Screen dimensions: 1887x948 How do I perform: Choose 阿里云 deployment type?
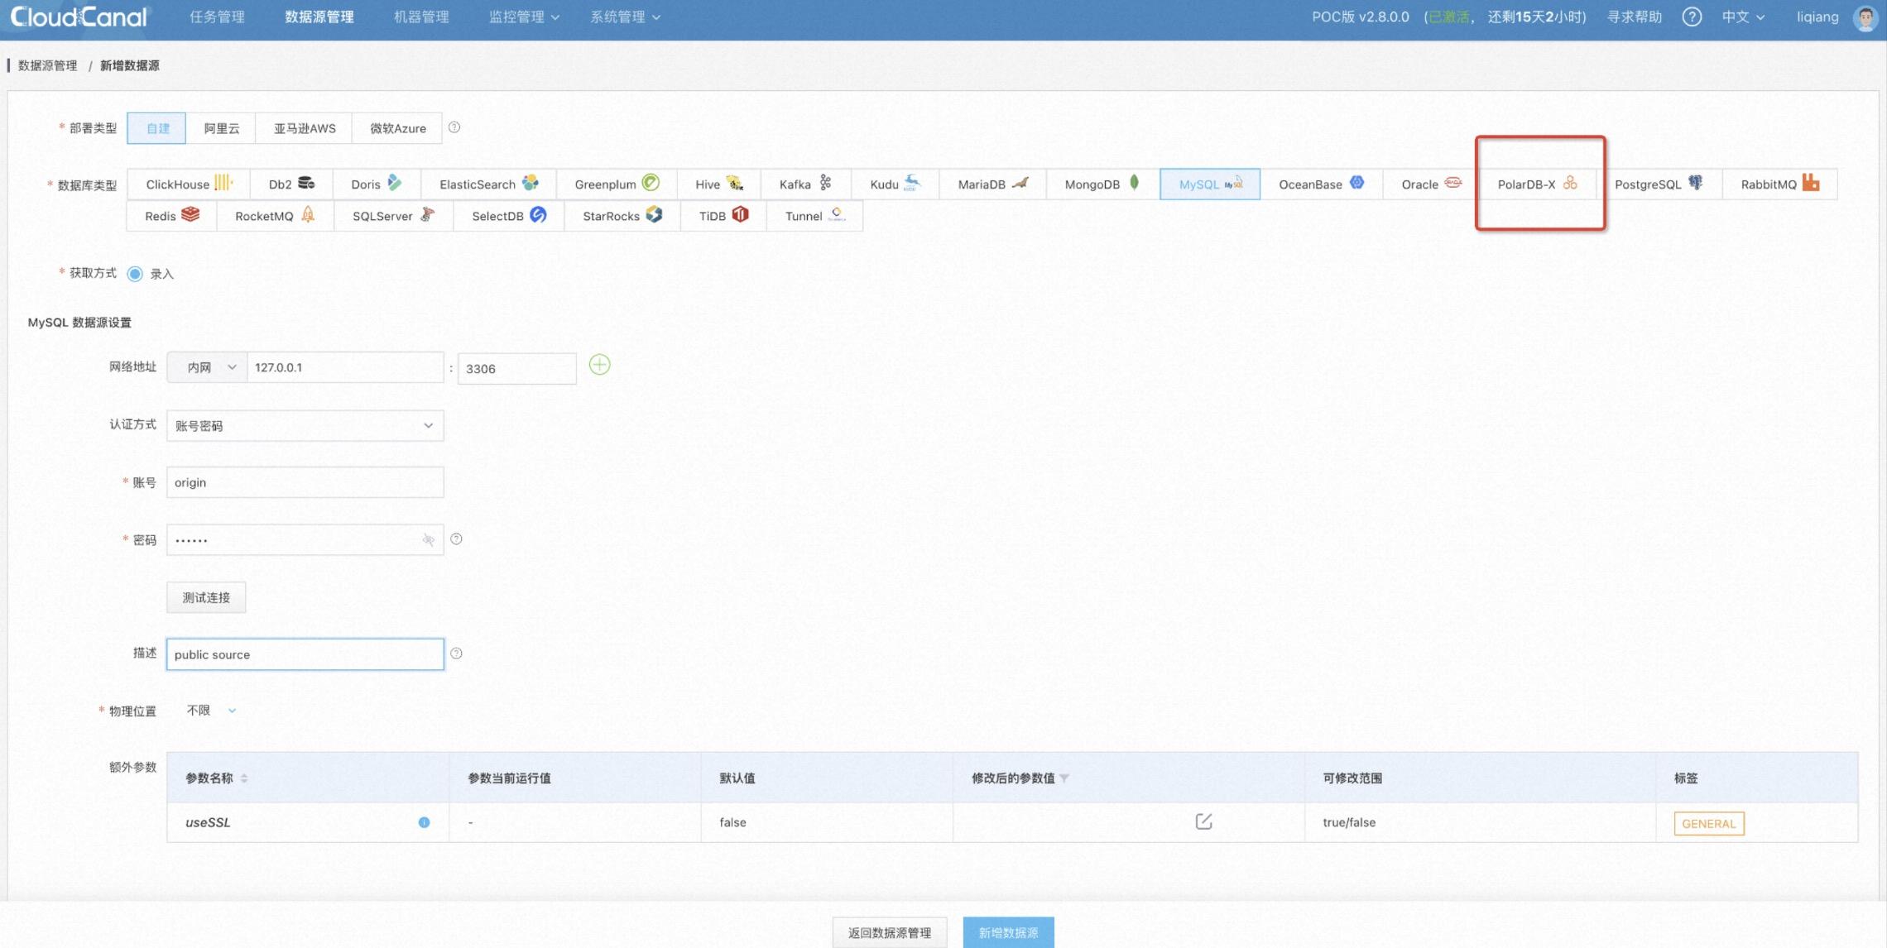221,128
